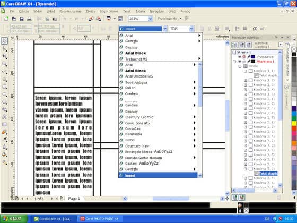The image size is (297, 223).
Task: Click the Page 1 tab
Action: (74, 199)
